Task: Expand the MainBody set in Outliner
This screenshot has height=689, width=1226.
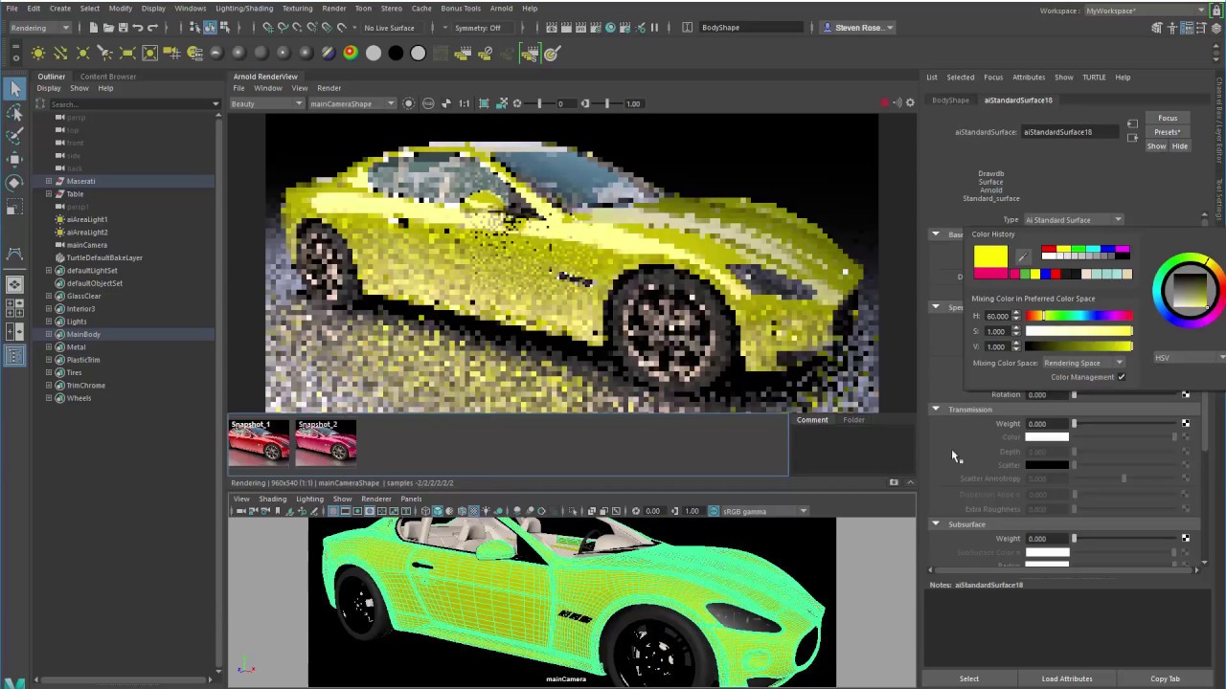Action: pyautogui.click(x=49, y=334)
